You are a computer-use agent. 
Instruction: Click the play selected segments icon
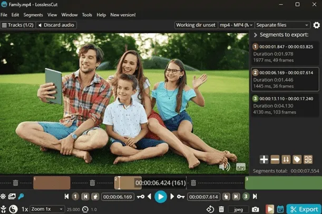coord(270,209)
